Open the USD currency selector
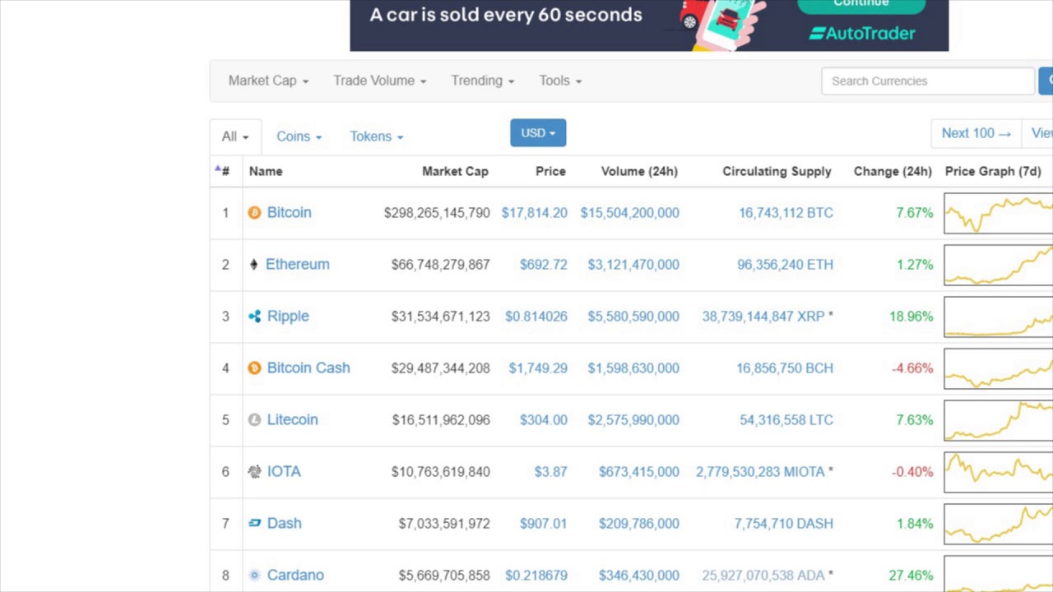 [538, 133]
